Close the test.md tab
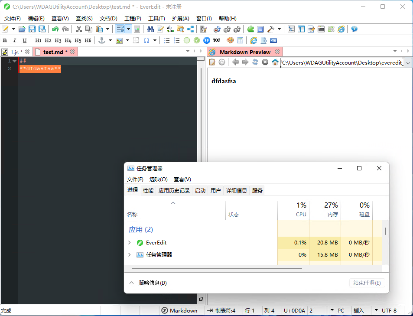413x316 pixels. pyautogui.click(x=72, y=52)
